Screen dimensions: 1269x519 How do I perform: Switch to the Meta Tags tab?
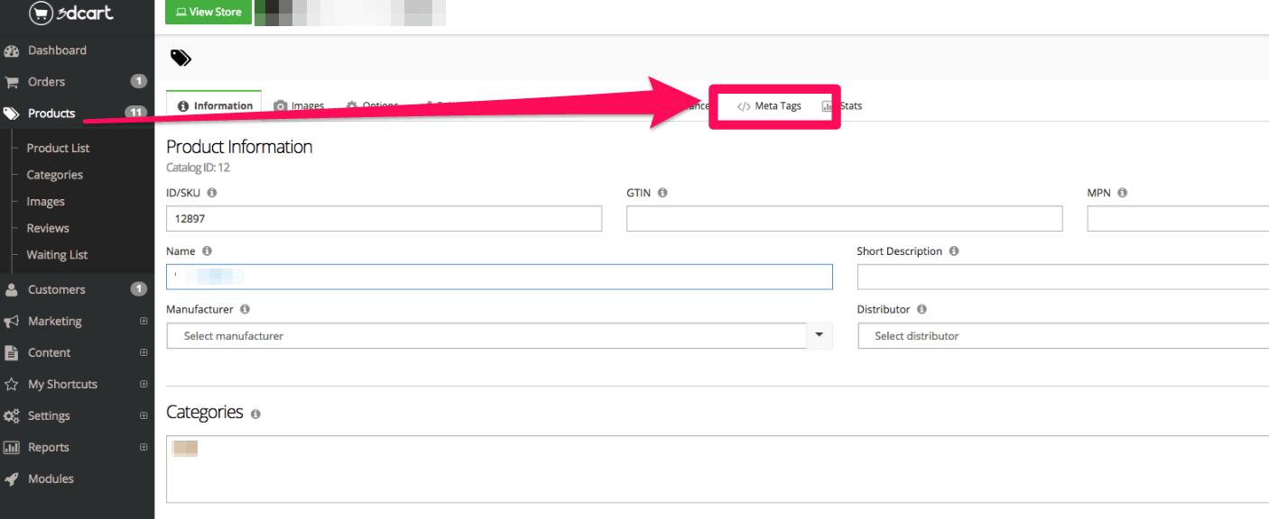[774, 105]
